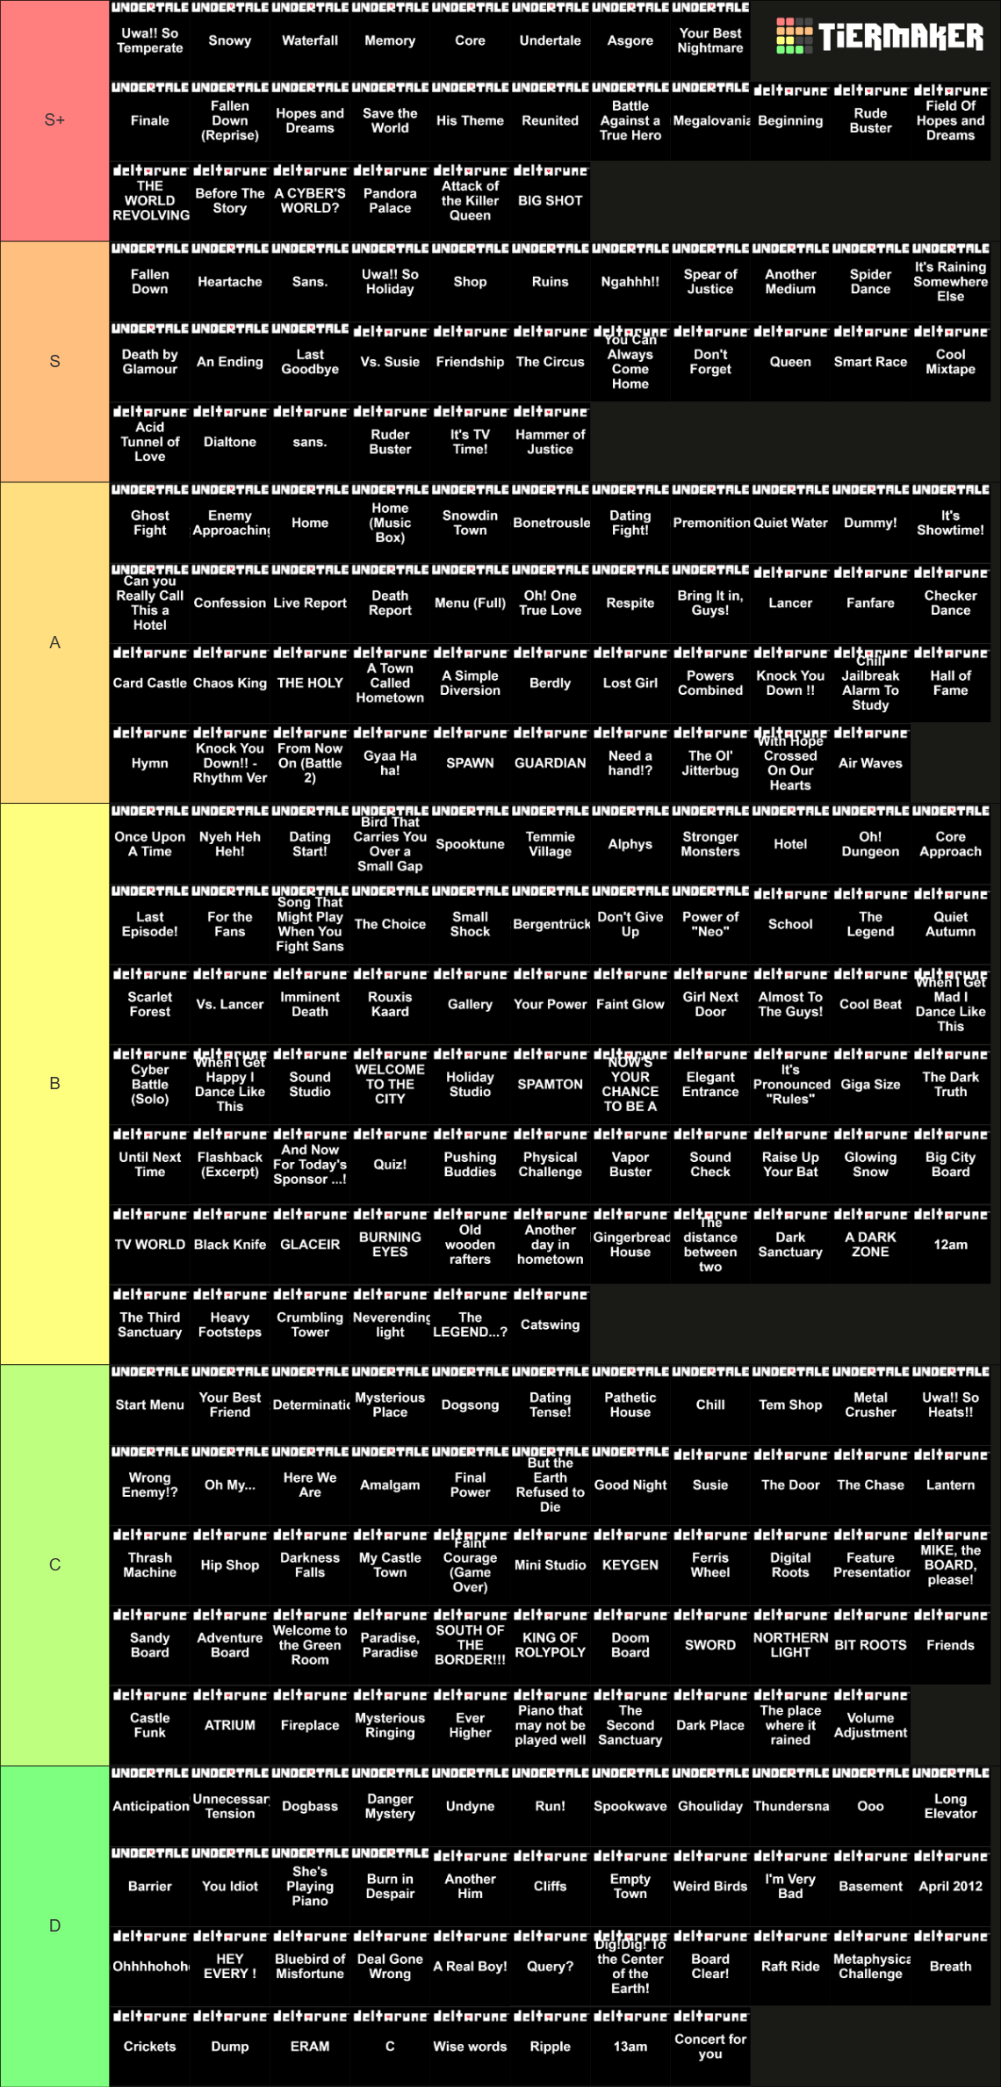Select the Bonetrousle tile
The image size is (1001, 2087).
[550, 522]
